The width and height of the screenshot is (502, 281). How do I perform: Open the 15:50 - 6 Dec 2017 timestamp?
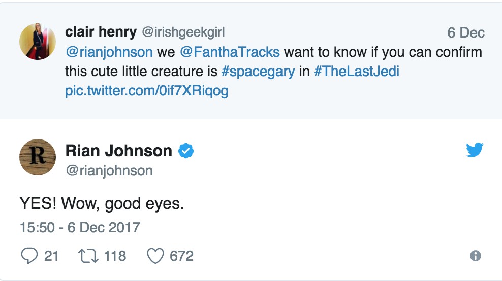pyautogui.click(x=79, y=227)
